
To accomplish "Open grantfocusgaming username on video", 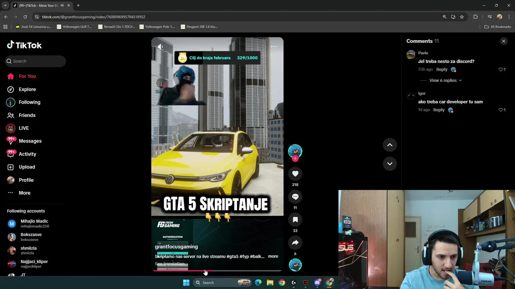I will click(x=176, y=247).
